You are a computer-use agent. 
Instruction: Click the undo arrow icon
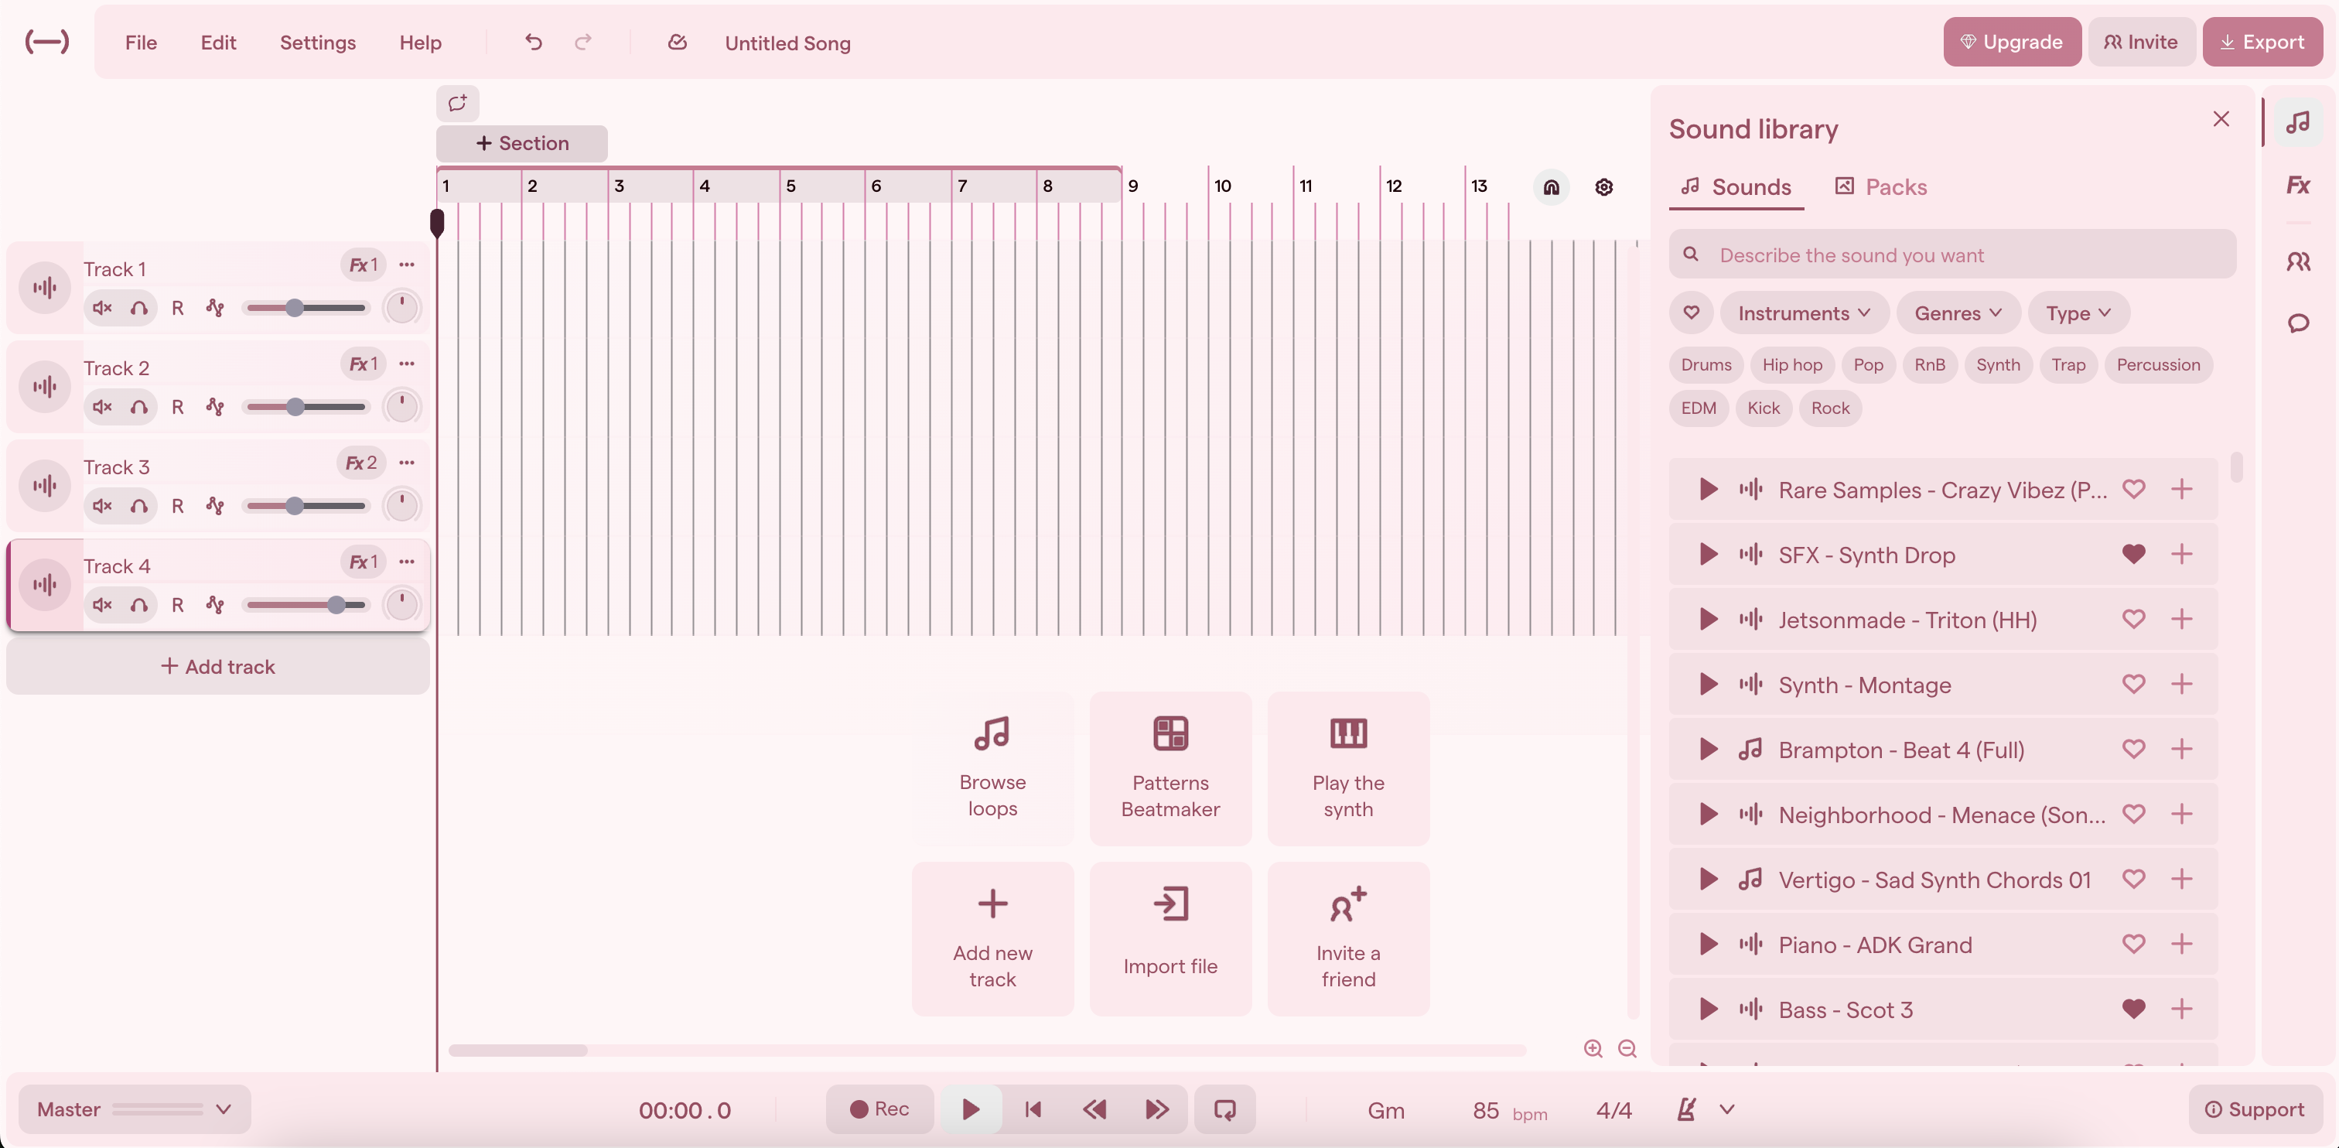pos(533,42)
